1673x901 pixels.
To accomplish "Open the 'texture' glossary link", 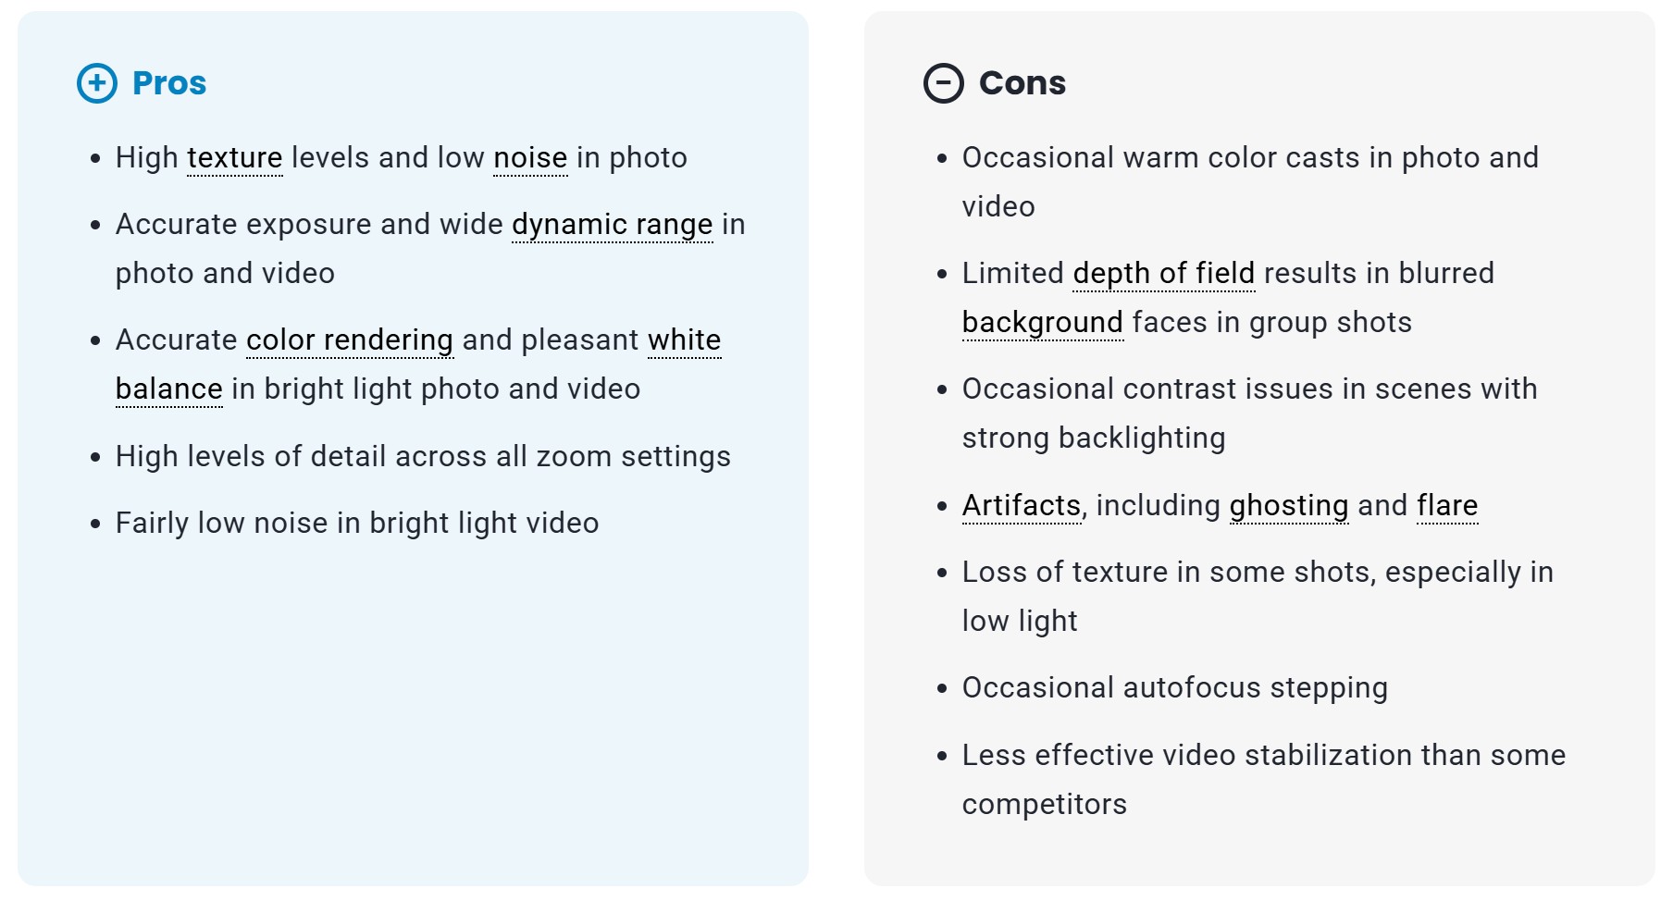I will (235, 158).
